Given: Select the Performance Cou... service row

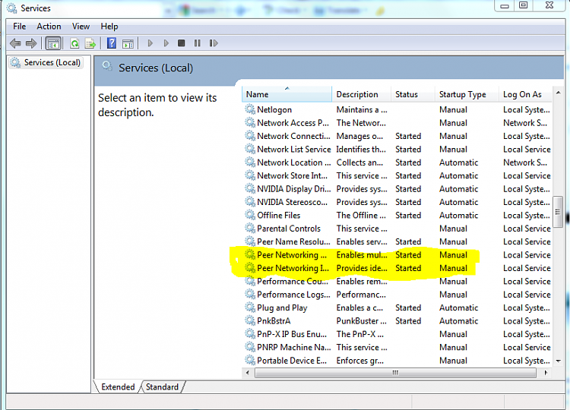Looking at the screenshot, I should point(397,281).
